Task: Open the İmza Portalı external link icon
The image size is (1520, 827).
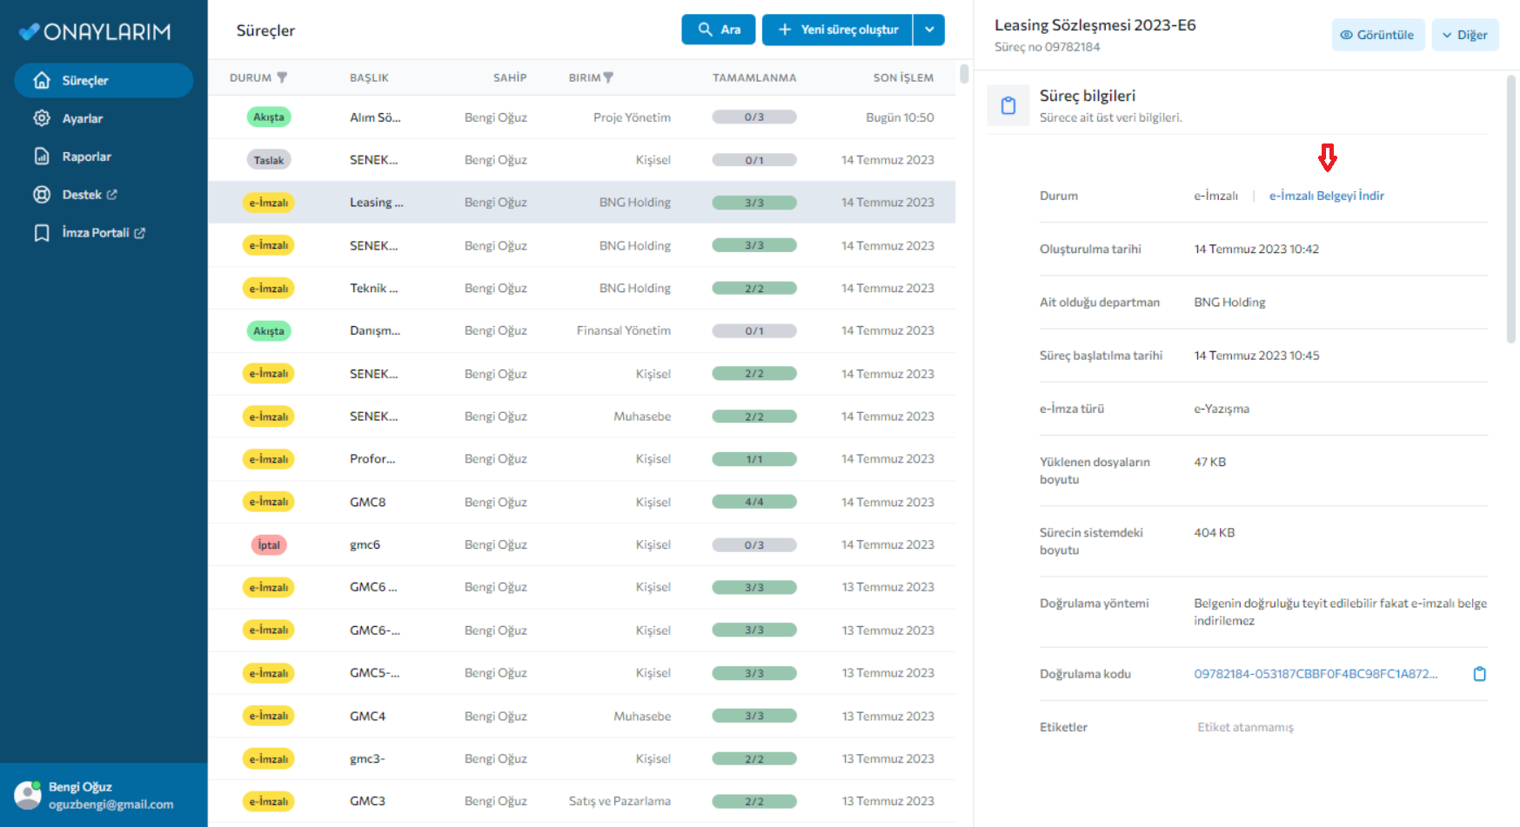Action: coord(140,233)
